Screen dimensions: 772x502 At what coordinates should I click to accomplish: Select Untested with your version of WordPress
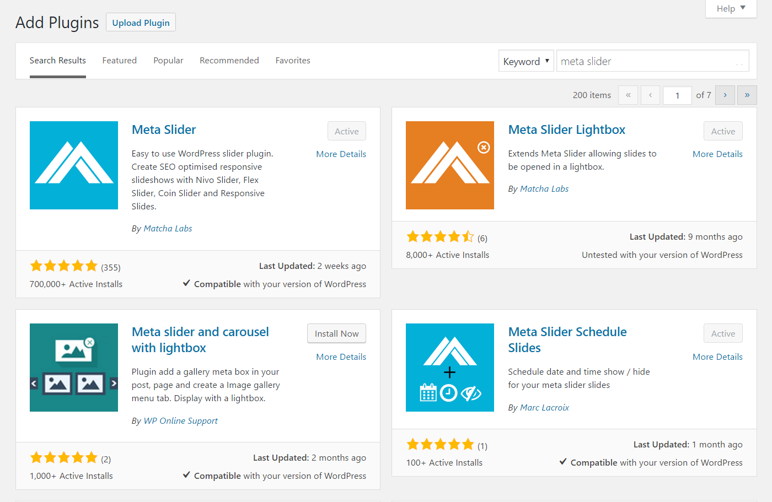tap(662, 255)
